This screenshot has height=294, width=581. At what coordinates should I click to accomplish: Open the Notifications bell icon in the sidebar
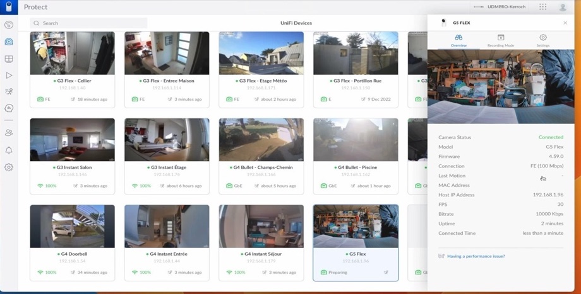(9, 150)
